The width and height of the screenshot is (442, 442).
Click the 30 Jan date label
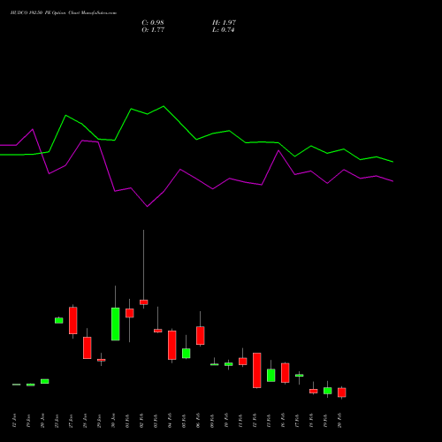pos(114,421)
